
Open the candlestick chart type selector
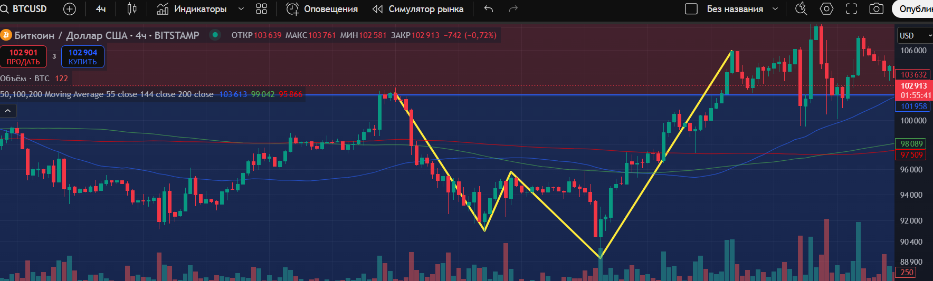tap(132, 9)
